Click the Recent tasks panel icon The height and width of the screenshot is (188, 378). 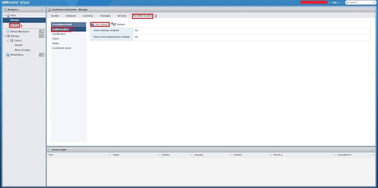tap(49, 150)
